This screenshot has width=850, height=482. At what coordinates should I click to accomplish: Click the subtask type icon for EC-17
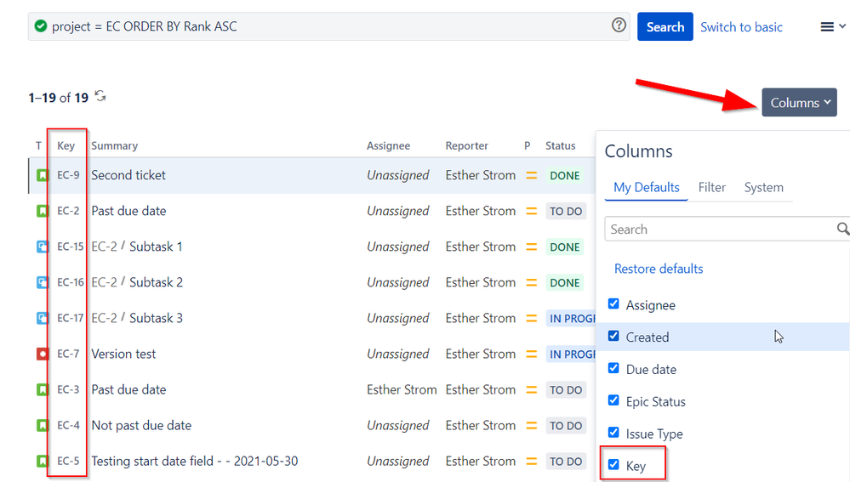click(43, 319)
